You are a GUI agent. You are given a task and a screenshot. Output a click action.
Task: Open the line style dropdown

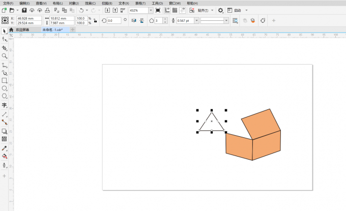[x=226, y=20]
